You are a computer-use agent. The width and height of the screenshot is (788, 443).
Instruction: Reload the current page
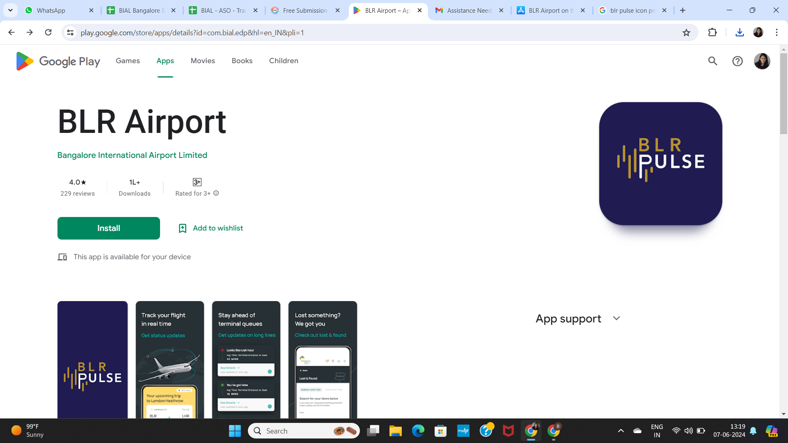click(48, 32)
